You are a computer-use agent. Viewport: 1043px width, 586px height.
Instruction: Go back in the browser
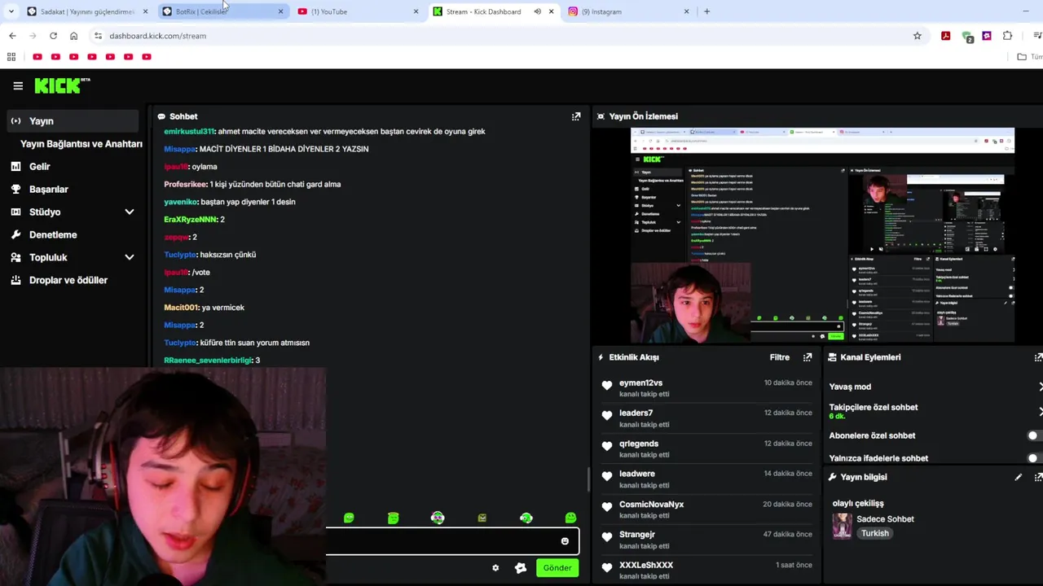[x=12, y=36]
